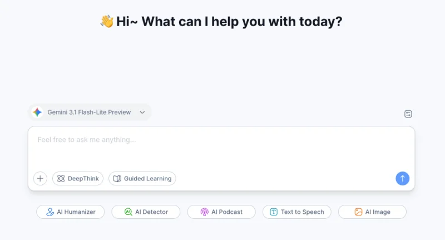
Task: Expand the model selector chevron
Action: 142,112
